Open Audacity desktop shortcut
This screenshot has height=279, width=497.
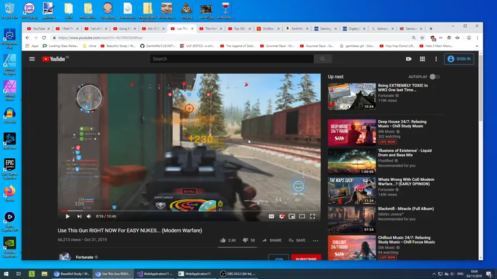point(10,116)
